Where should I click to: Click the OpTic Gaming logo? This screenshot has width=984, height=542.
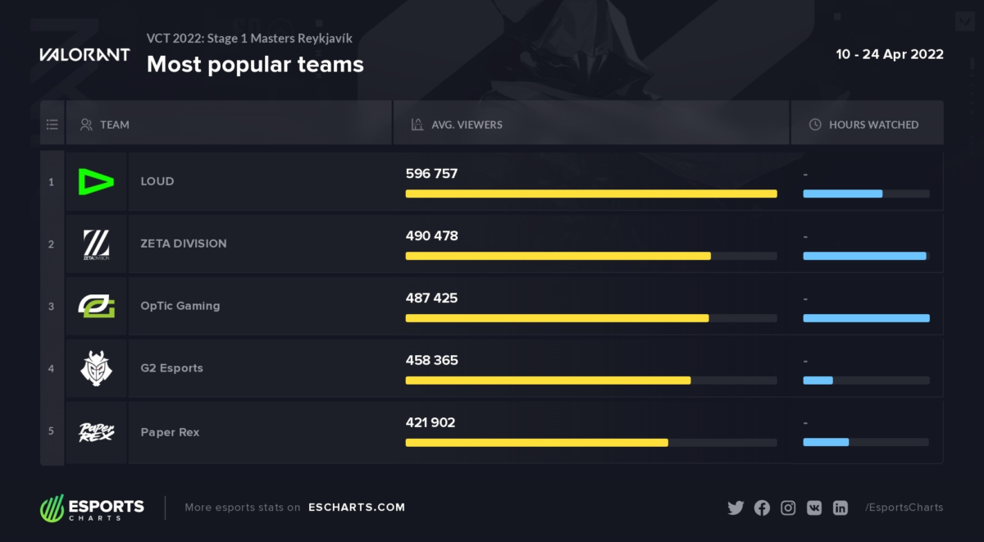[96, 306]
